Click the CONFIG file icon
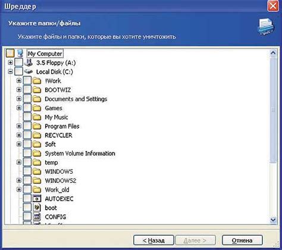282x250 pixels. [x=37, y=217]
